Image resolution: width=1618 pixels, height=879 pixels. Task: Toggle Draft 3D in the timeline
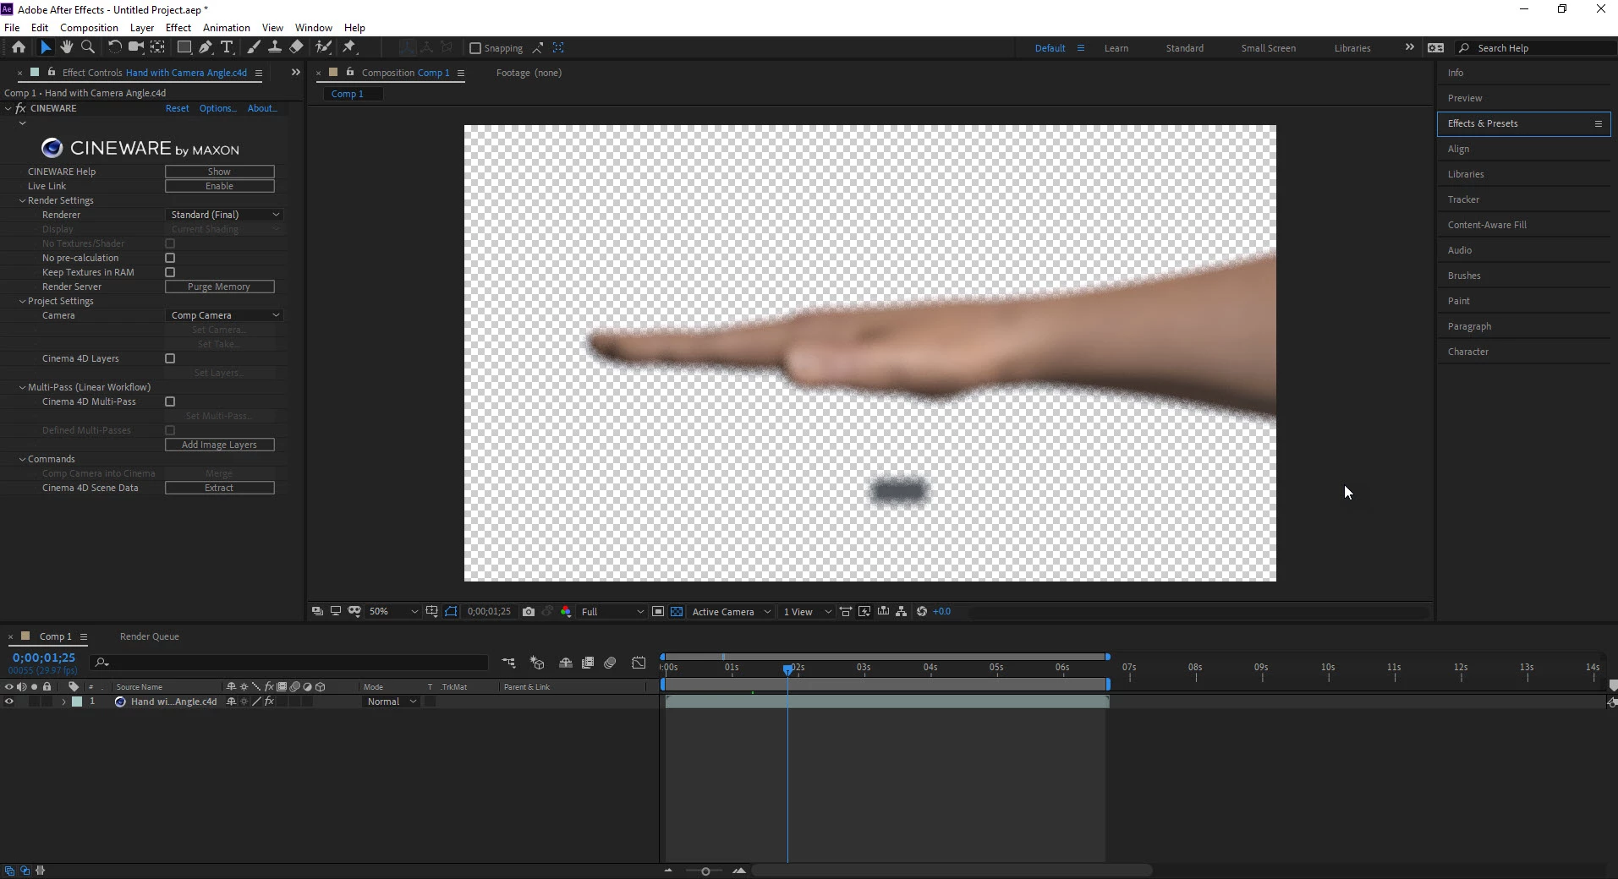point(537,663)
